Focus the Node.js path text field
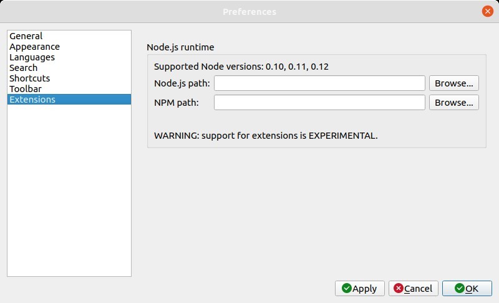Viewport: 499px width, 303px height. 319,83
